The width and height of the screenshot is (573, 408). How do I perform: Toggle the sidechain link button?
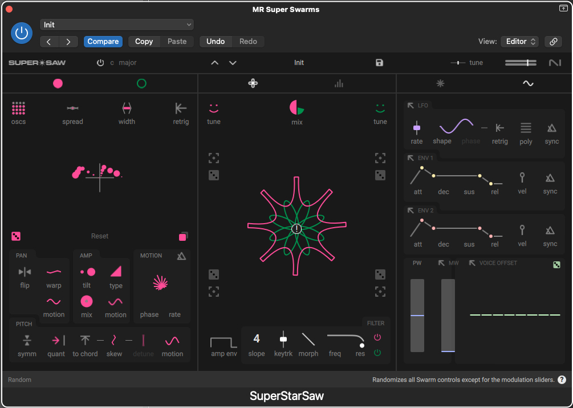(553, 41)
